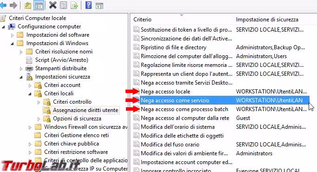317x172 pixels.
Task: Click the Script (Avvio/Arresto) icon
Action: tap(29, 60)
